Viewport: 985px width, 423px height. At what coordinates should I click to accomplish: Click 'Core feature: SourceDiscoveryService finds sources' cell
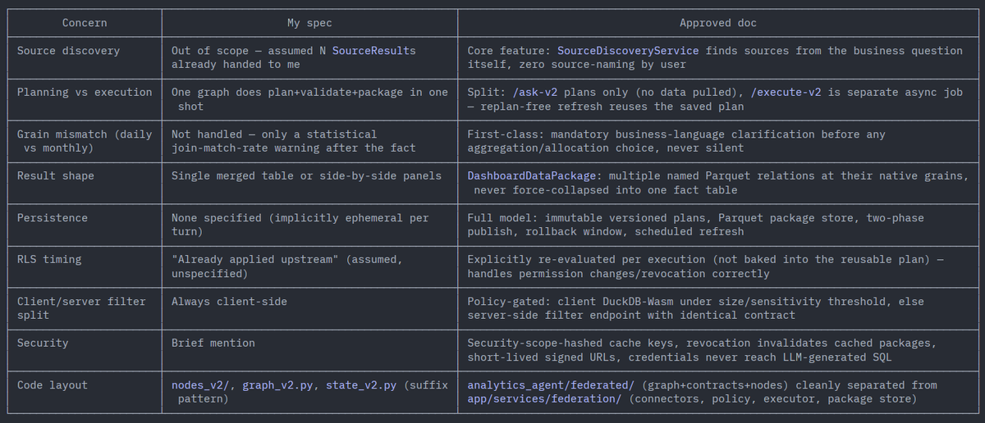[718, 57]
